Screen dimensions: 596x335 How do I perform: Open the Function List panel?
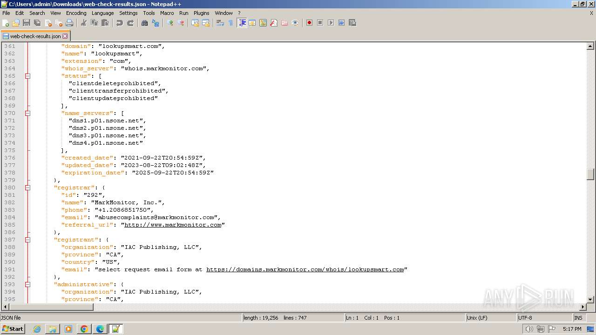(274, 23)
